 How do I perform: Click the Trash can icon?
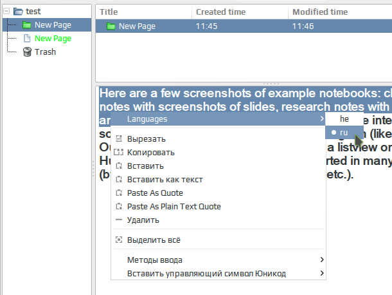click(26, 52)
